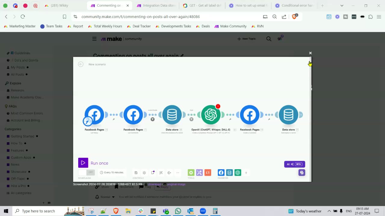The width and height of the screenshot is (385, 216).
Task: Click the last Data store module
Action: point(288,115)
